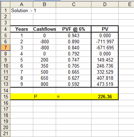
Task: Click the 'PV' header cell
Action: [x=105, y=29]
